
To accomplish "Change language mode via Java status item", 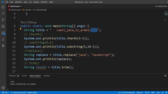I will coord(158,92).
